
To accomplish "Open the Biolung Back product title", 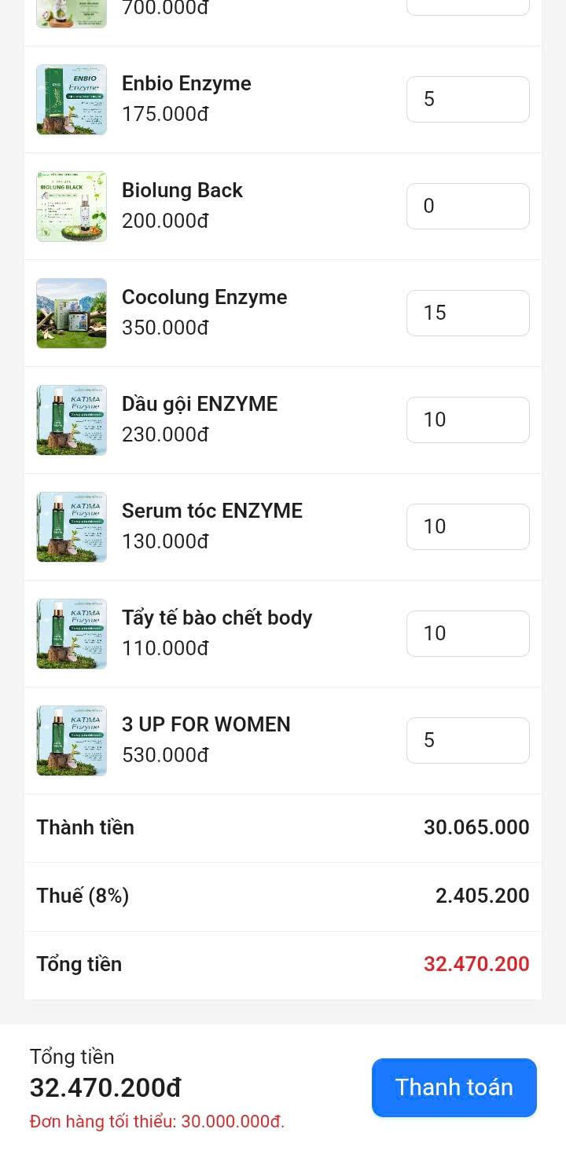I will [182, 190].
